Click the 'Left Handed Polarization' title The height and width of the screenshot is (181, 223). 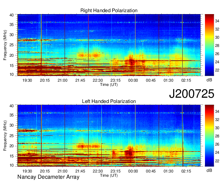tap(109, 101)
